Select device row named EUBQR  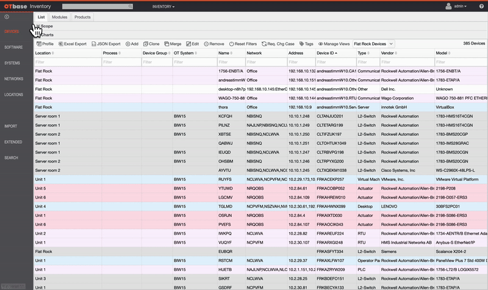261,252
